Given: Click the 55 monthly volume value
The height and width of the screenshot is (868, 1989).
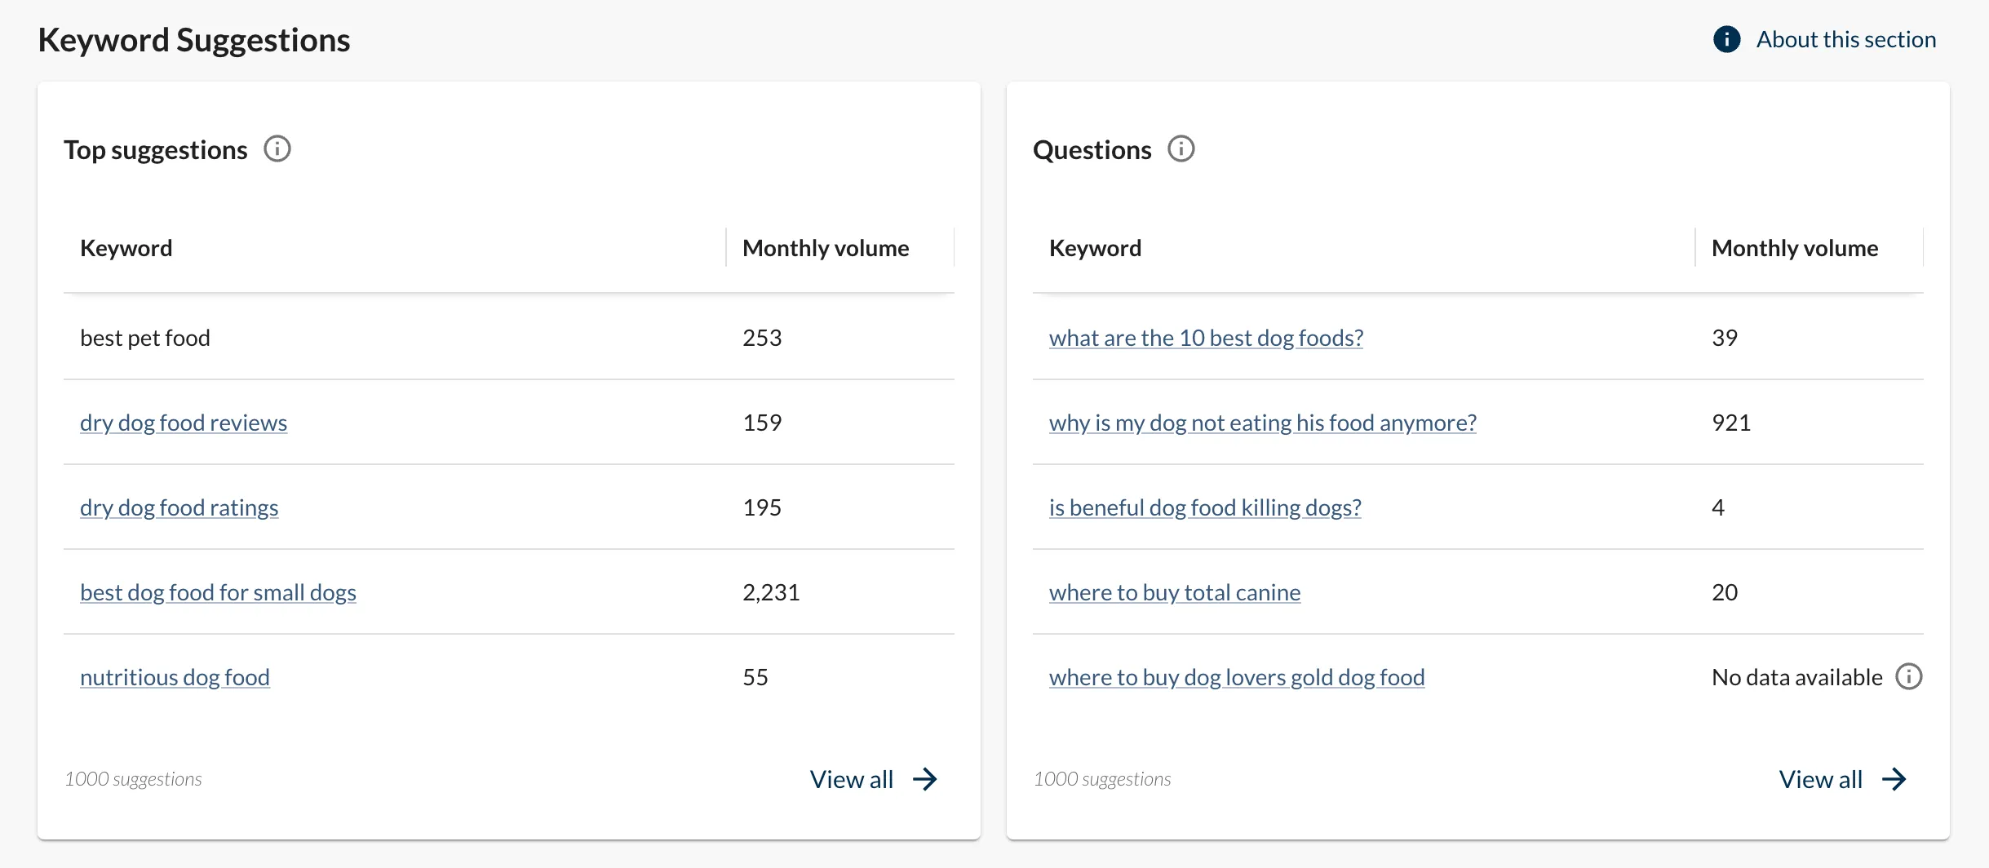Looking at the screenshot, I should point(755,677).
